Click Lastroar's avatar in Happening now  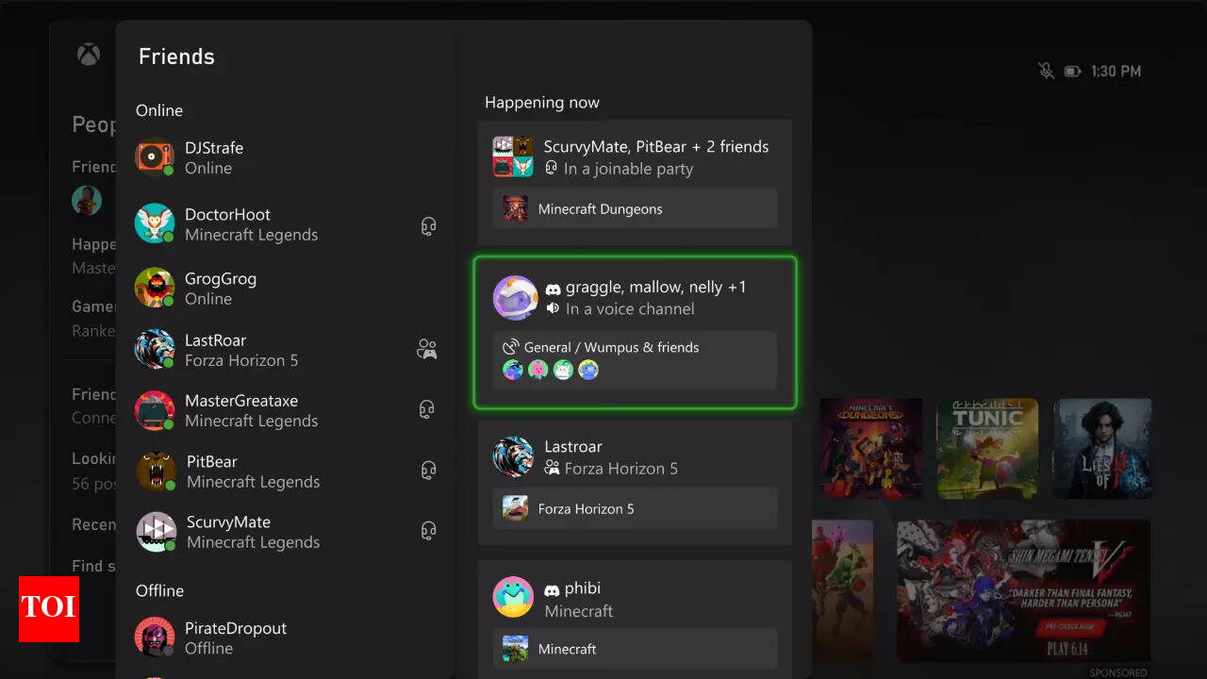coord(513,456)
